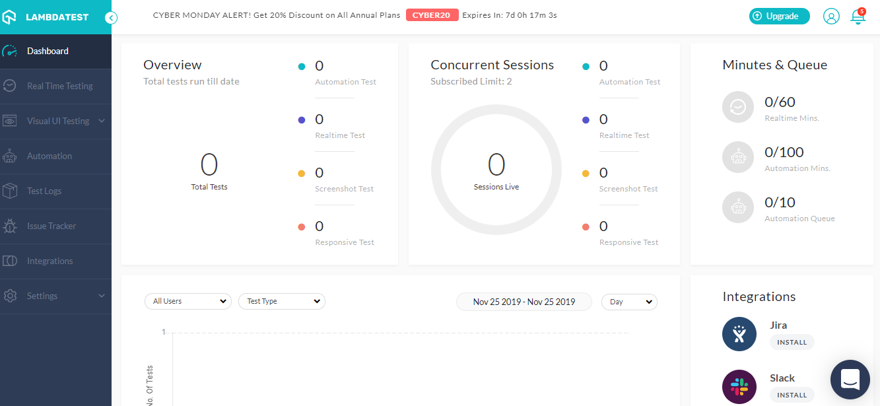
Task: Click the LambdaTest logo icon
Action: point(9,17)
